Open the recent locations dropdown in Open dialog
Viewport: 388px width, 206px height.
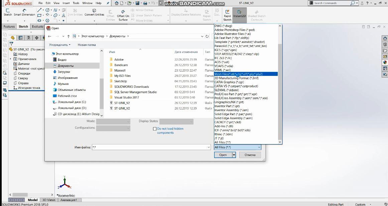point(63,36)
